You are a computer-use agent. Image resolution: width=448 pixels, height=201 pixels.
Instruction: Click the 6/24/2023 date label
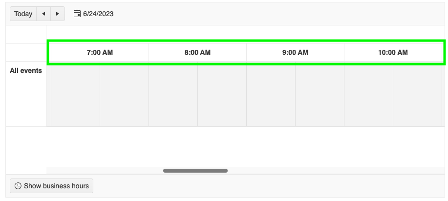tap(98, 14)
